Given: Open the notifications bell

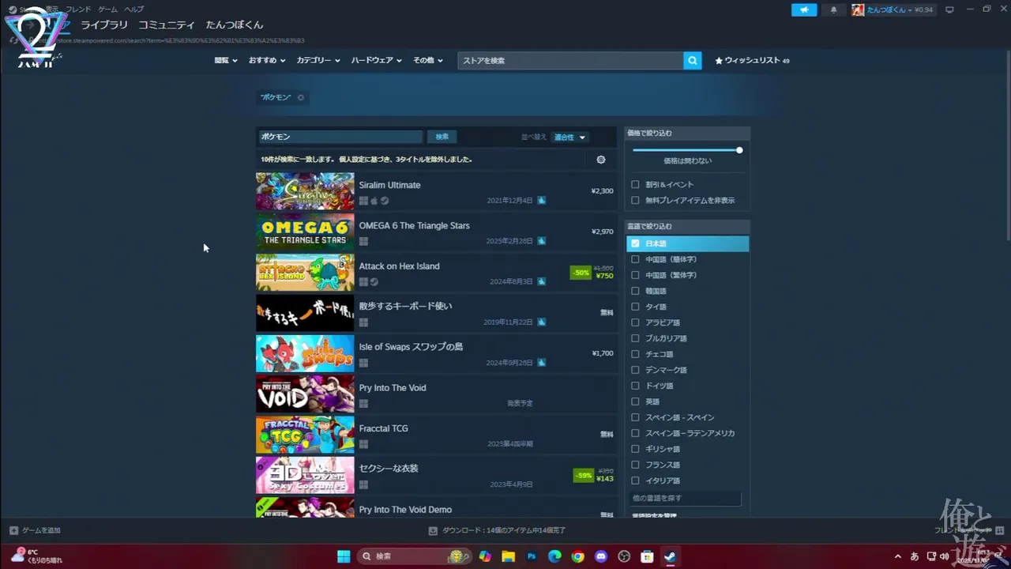Looking at the screenshot, I should pos(833,9).
